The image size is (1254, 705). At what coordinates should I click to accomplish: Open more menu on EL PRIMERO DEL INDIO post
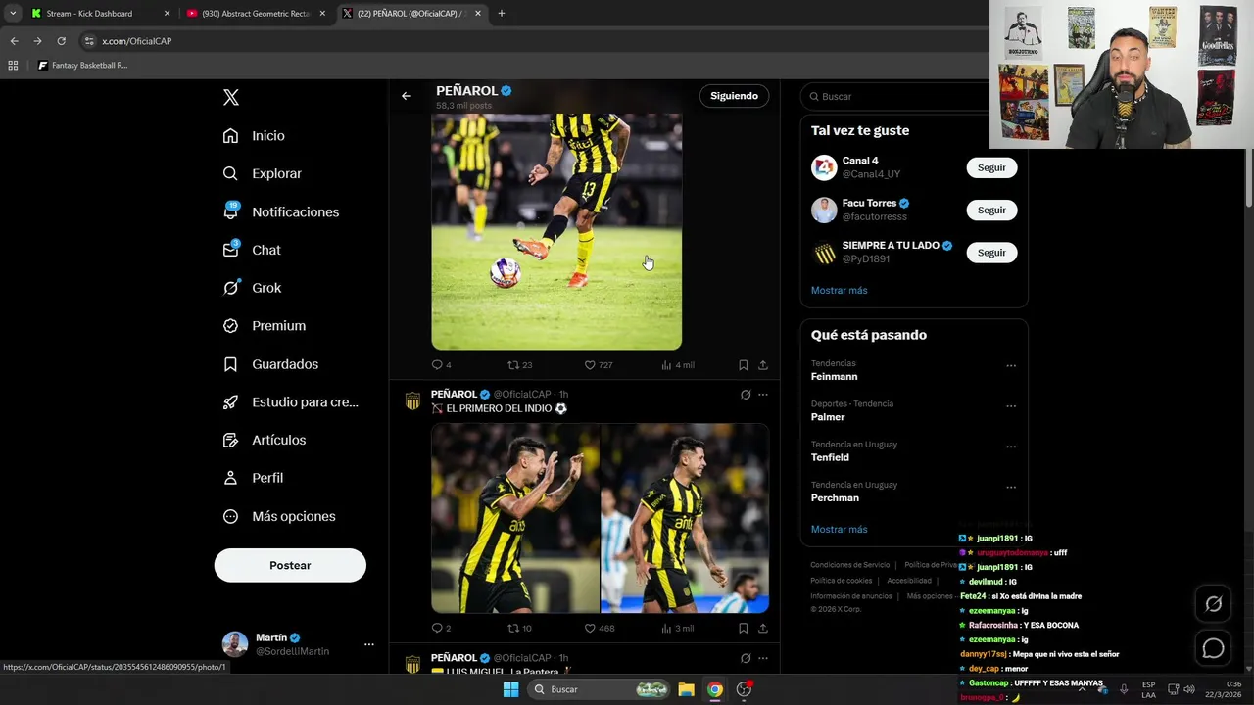coord(762,395)
